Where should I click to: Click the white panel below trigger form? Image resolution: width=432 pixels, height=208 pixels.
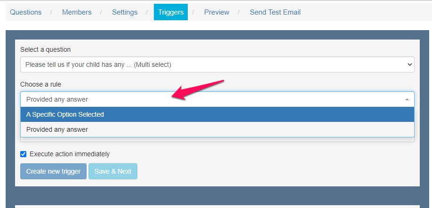pyautogui.click(x=217, y=206)
